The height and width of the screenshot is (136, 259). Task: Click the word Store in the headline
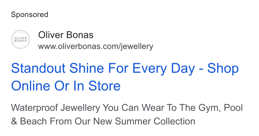pos(104,86)
